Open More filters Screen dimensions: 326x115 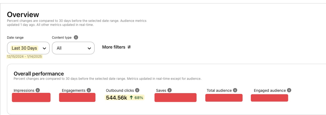tap(114, 47)
